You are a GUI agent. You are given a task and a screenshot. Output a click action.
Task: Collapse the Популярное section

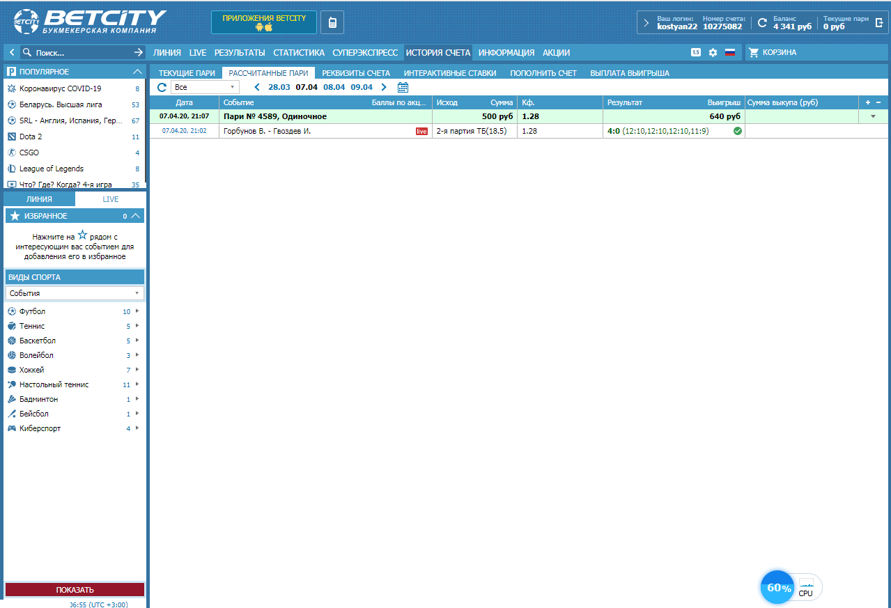(x=137, y=72)
